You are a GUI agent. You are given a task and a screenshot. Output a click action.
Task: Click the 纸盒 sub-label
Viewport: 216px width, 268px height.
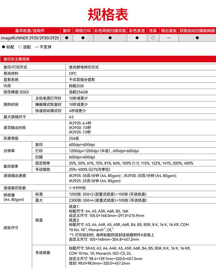[39, 220]
